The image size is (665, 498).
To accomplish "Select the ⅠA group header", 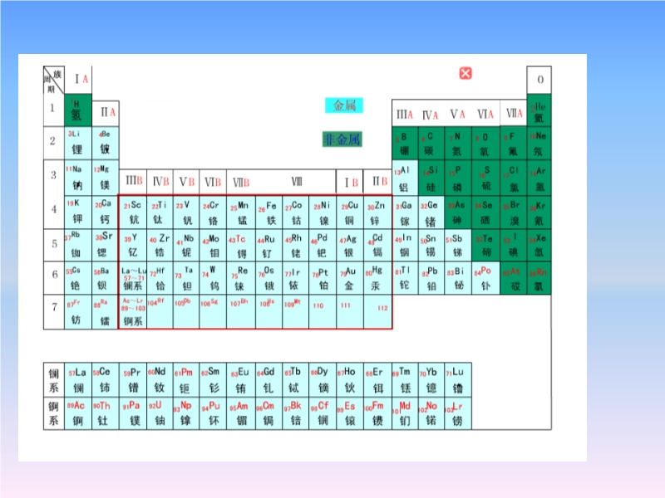I will coord(81,79).
